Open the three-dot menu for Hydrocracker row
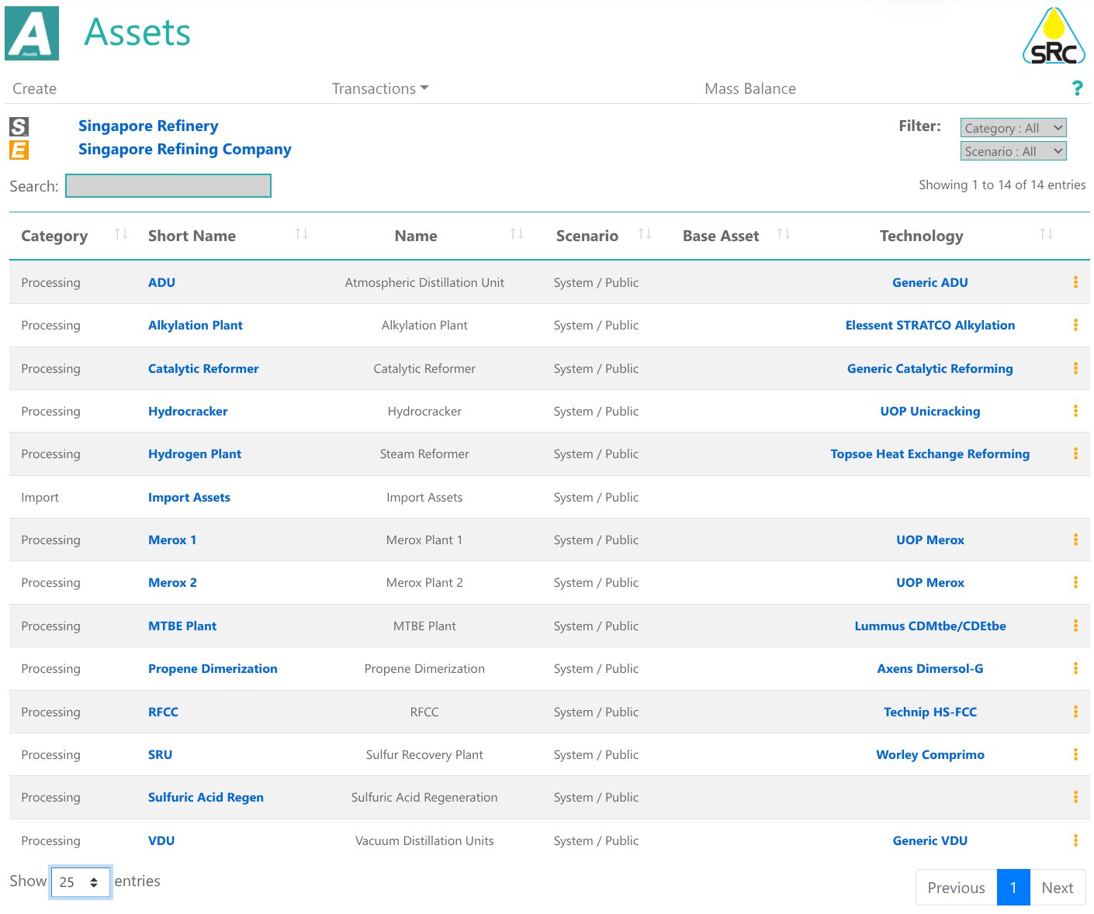Image resolution: width=1094 pixels, height=914 pixels. (1075, 411)
